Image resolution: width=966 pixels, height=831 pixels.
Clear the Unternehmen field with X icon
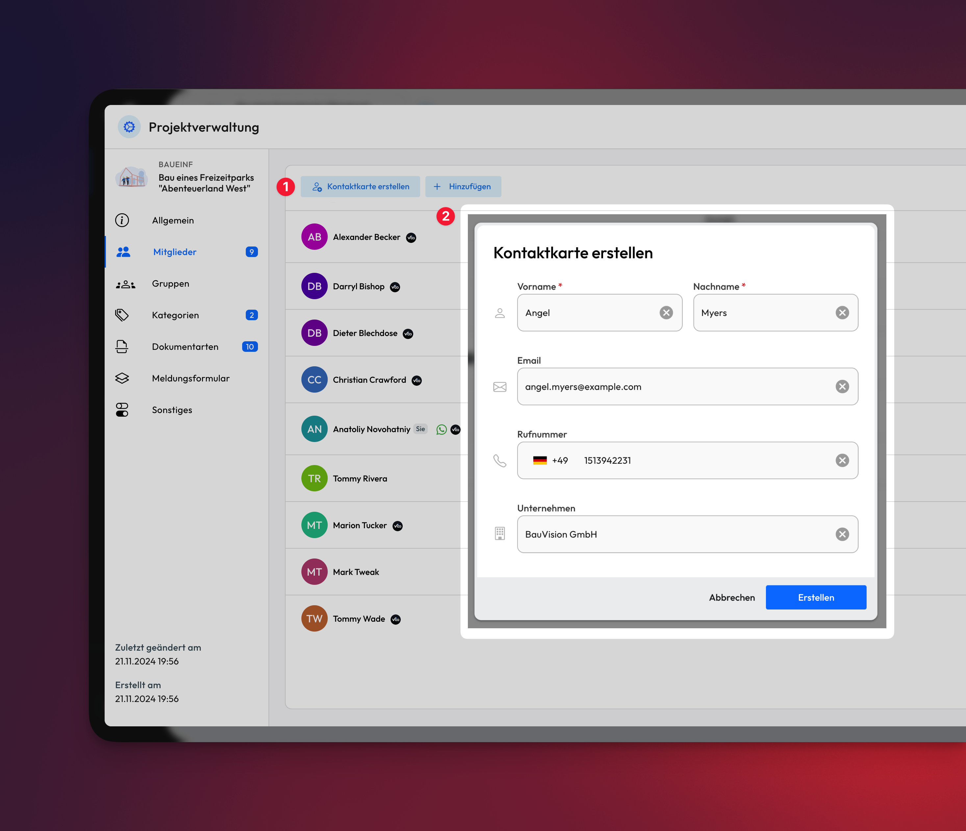pos(842,534)
